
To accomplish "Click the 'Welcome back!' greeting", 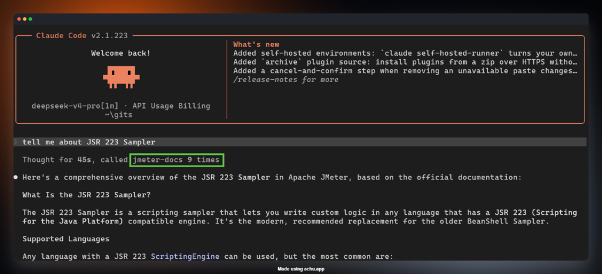I will [121, 53].
